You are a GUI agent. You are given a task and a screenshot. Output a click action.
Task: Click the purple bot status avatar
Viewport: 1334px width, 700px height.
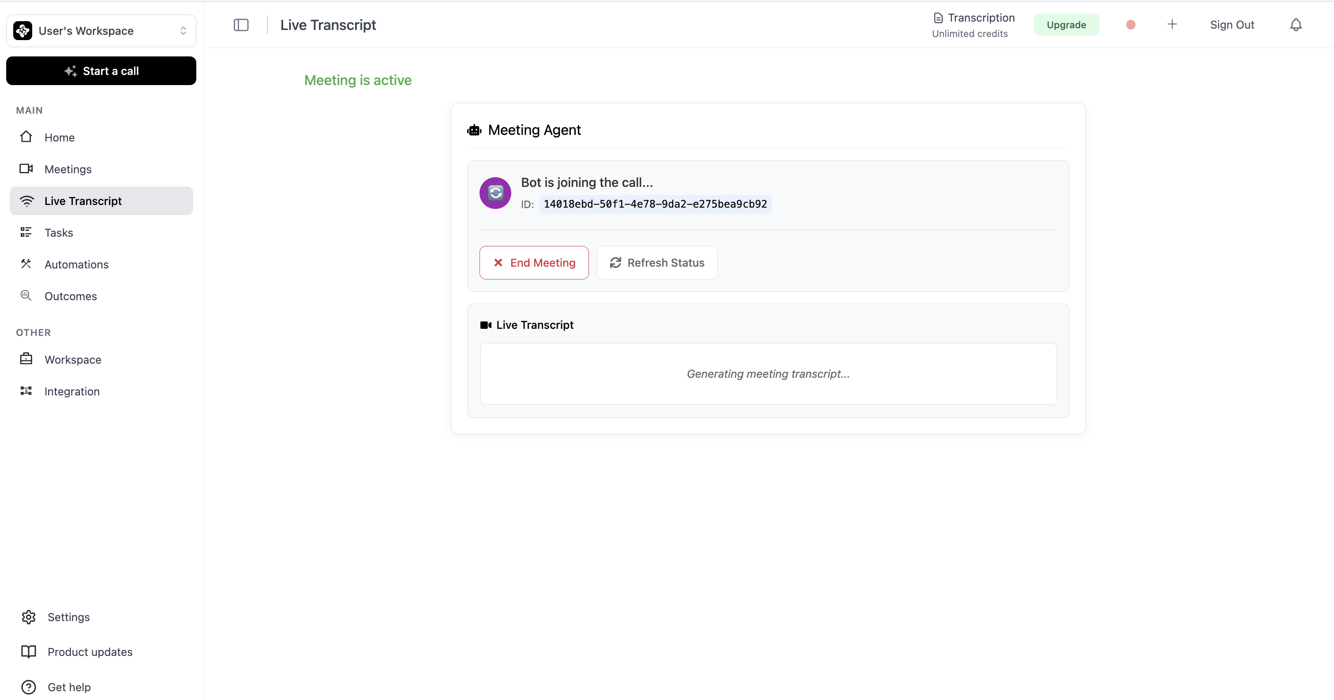coord(495,193)
